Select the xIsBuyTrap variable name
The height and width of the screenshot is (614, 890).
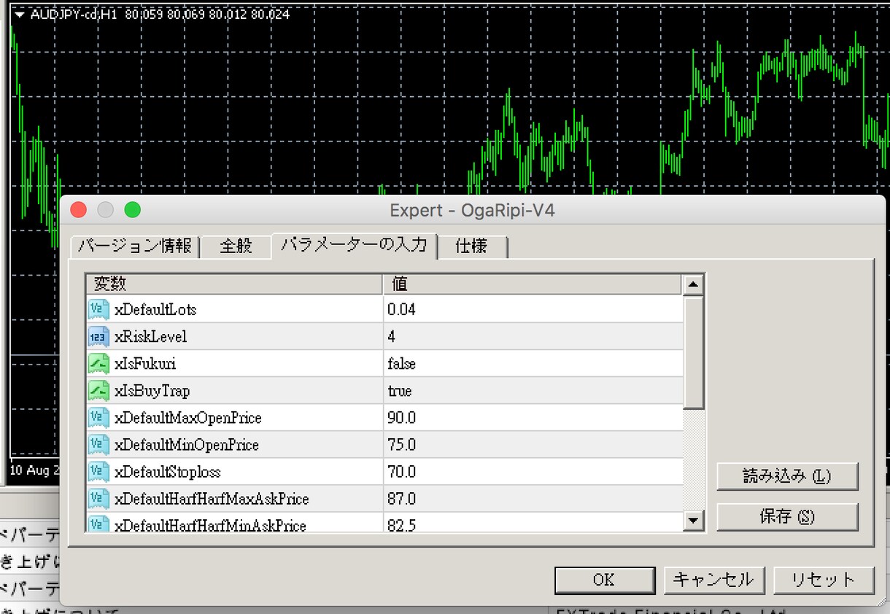pyautogui.click(x=152, y=391)
